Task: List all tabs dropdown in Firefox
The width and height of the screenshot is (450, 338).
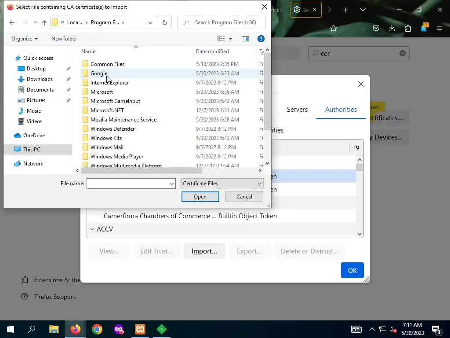Action: (363, 10)
